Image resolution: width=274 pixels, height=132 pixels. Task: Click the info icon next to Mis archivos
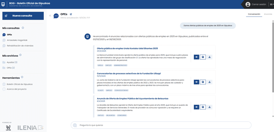point(20,55)
